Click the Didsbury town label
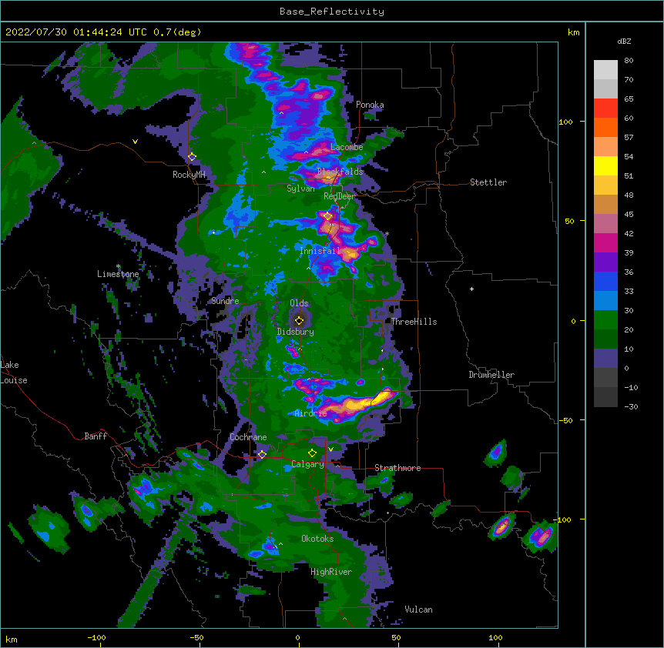Screen dimensions: 664x648 [x=295, y=332]
